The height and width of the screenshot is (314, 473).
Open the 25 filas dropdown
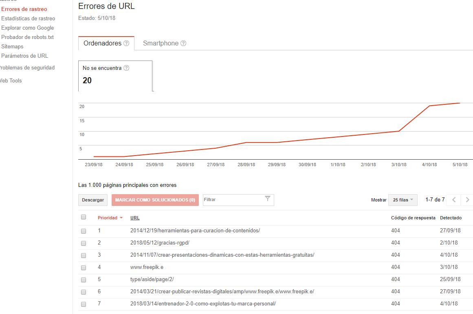pyautogui.click(x=403, y=199)
